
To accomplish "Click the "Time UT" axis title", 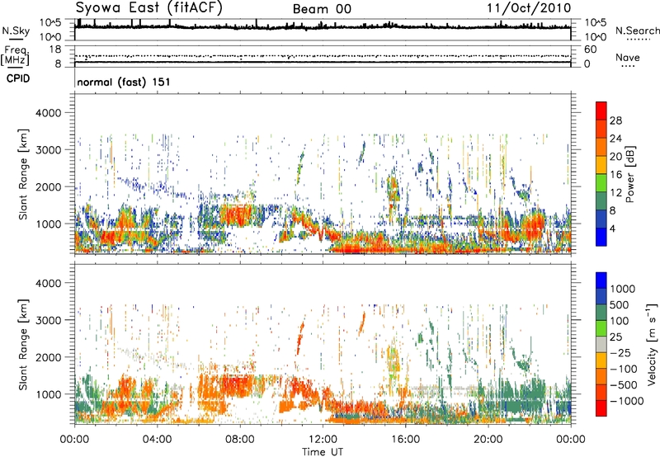I will (323, 451).
